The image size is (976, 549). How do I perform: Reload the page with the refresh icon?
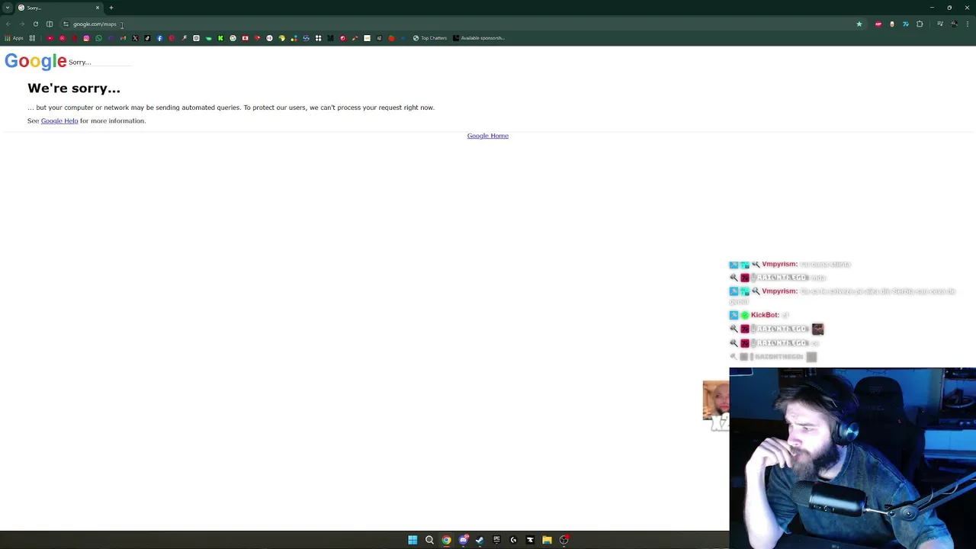click(35, 24)
